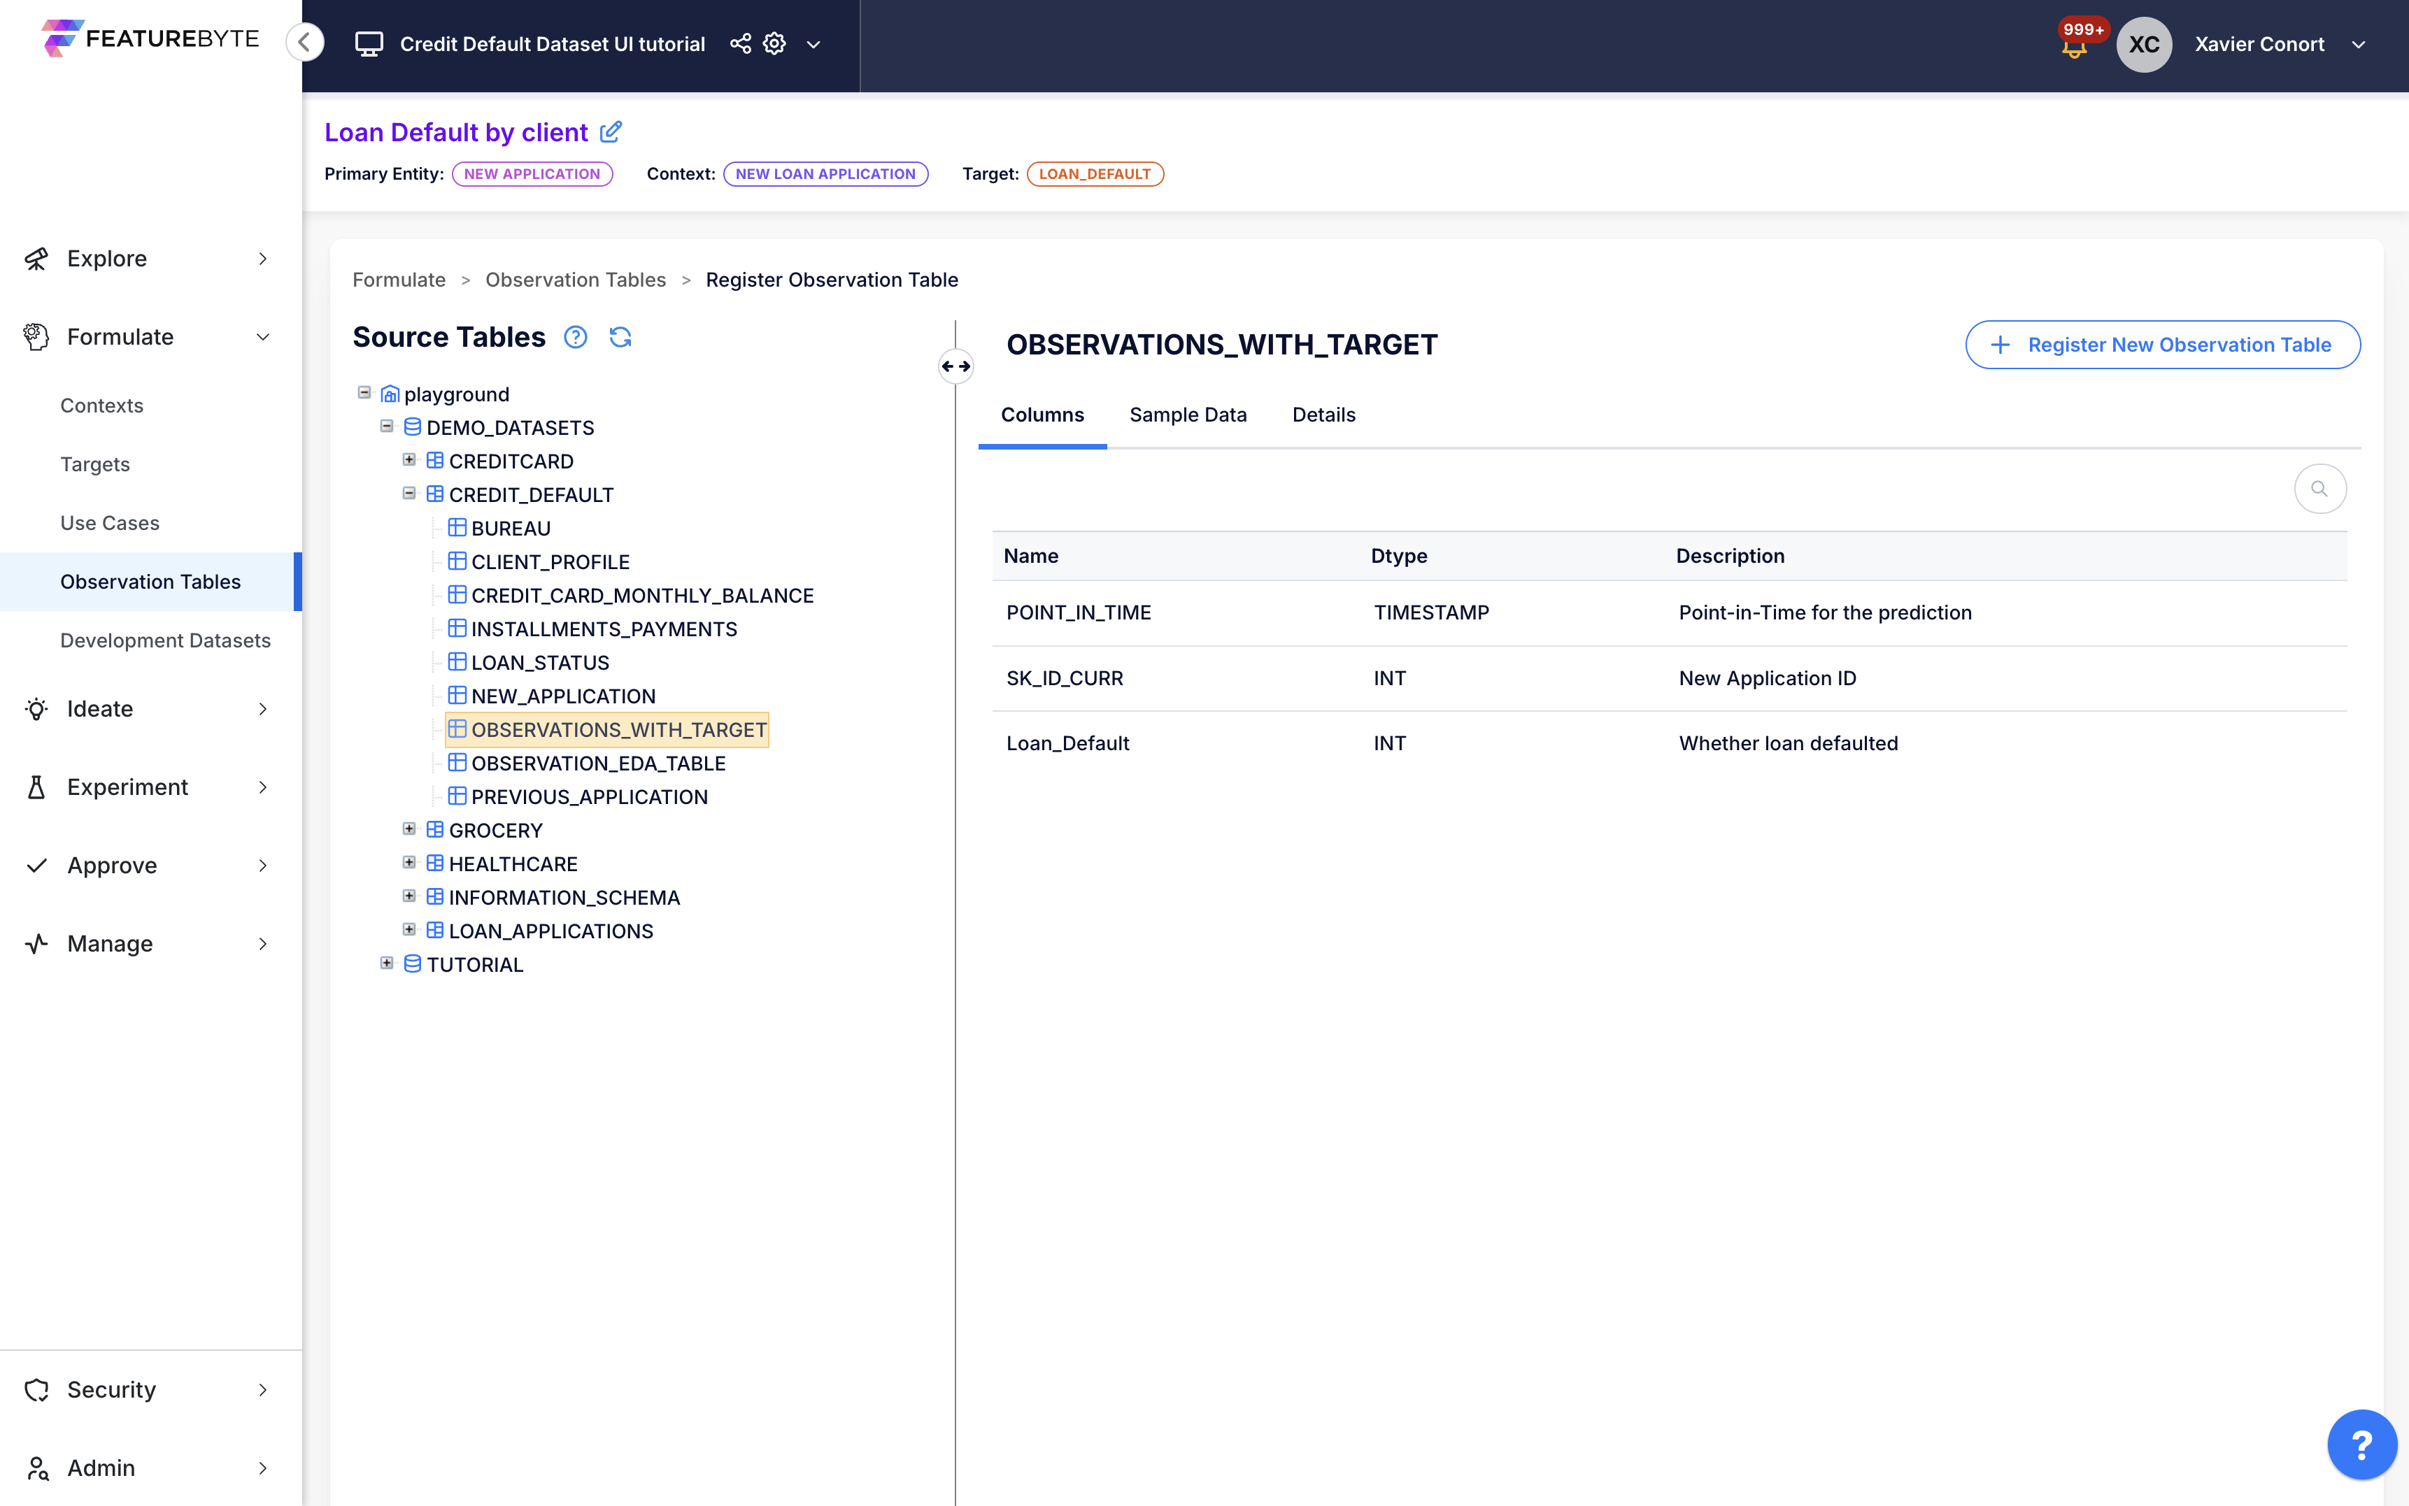Open the Xavier Conort user dropdown

(2358, 45)
